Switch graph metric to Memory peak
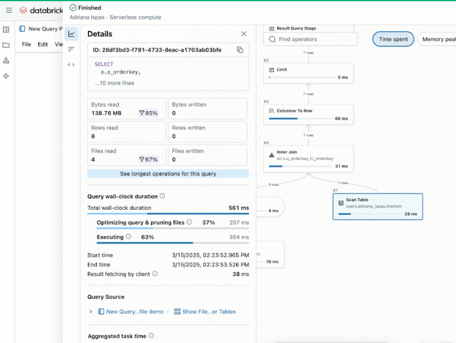This screenshot has height=343, width=456. [438, 39]
